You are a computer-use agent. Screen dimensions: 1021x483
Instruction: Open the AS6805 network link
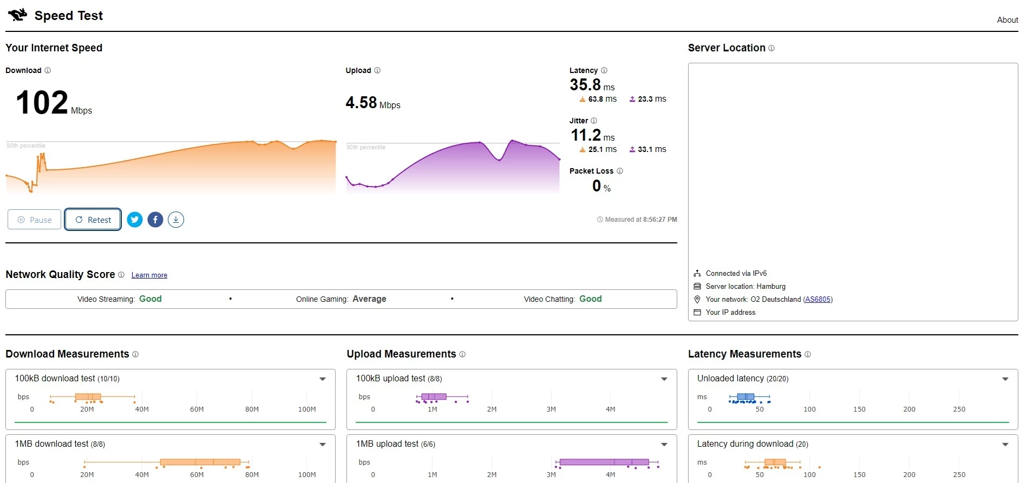(x=817, y=299)
